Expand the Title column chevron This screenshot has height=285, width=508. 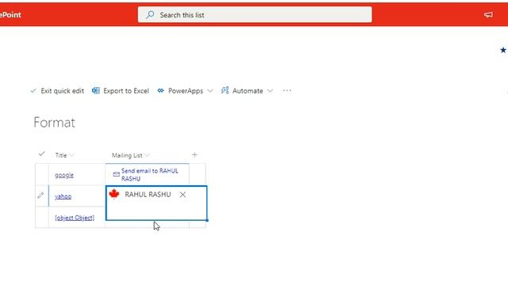[x=71, y=155]
